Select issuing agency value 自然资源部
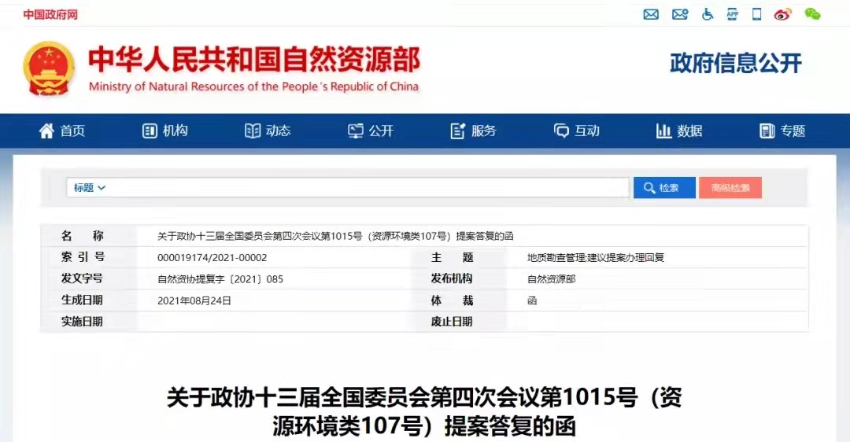The height and width of the screenshot is (442, 850). tap(551, 279)
